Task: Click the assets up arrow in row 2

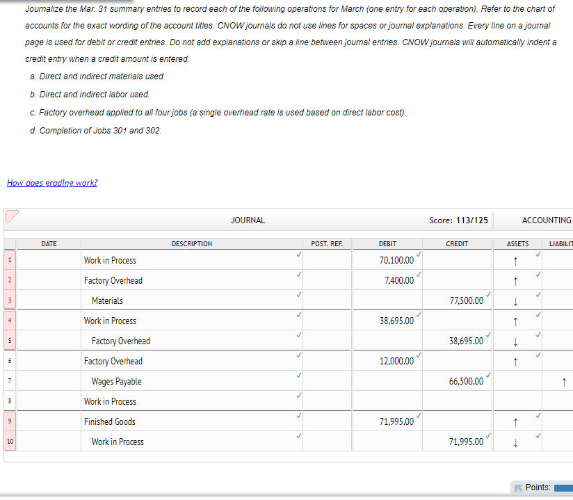Action: point(515,281)
